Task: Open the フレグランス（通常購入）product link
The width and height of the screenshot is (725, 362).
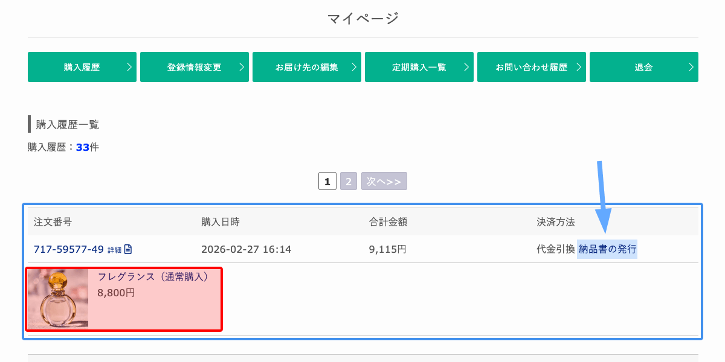Action: click(153, 277)
